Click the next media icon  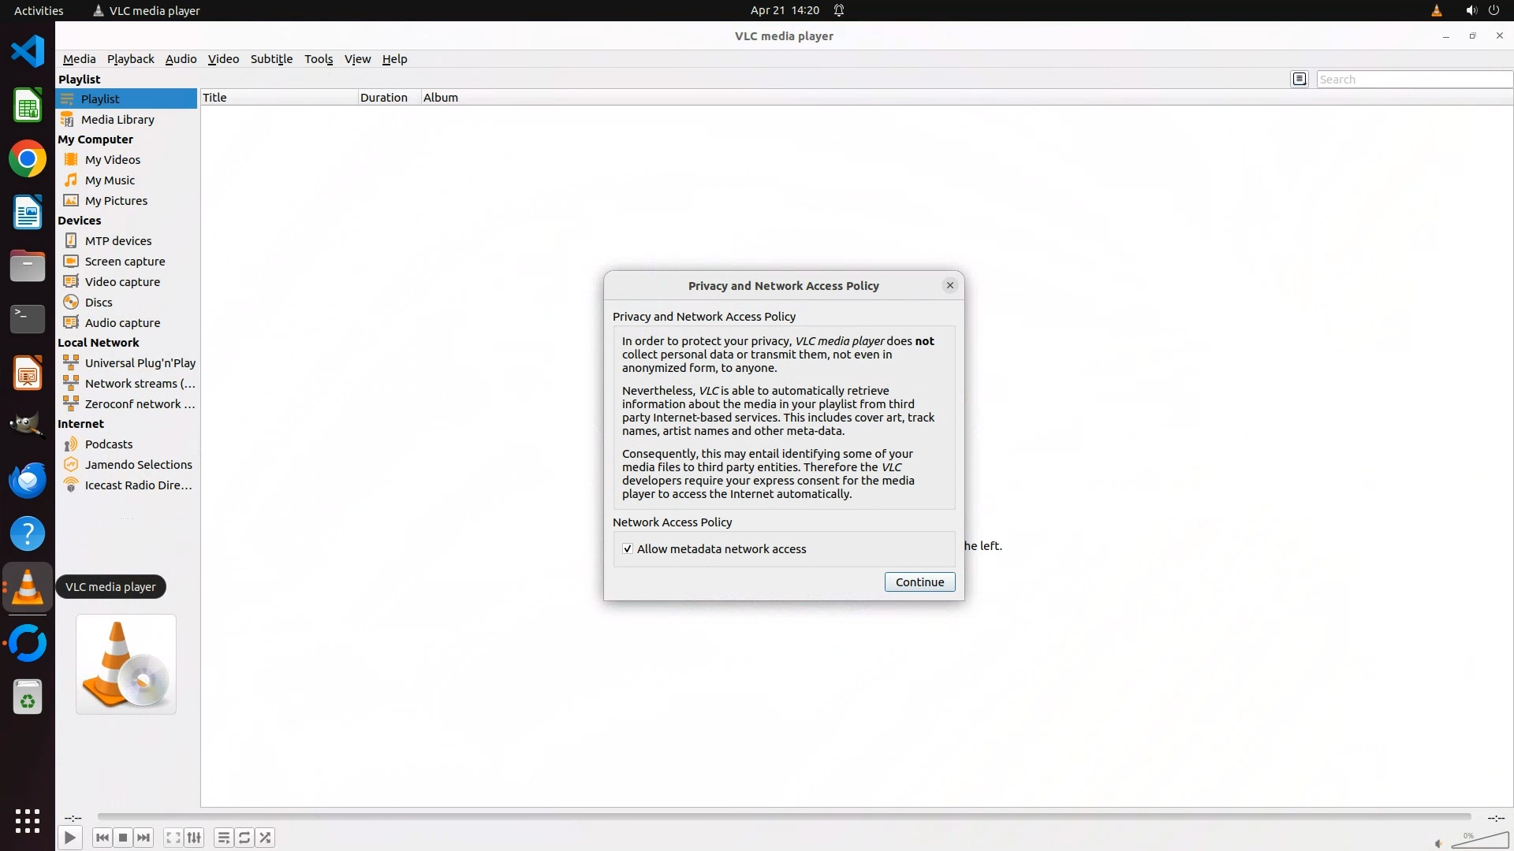(144, 838)
